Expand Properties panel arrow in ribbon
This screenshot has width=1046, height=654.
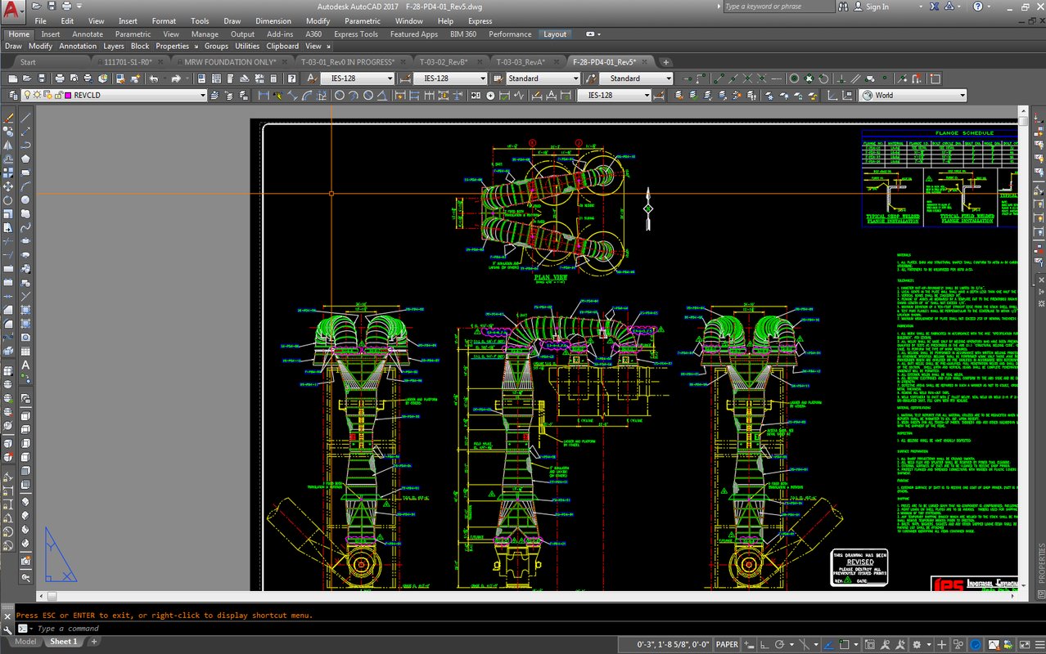coord(195,47)
